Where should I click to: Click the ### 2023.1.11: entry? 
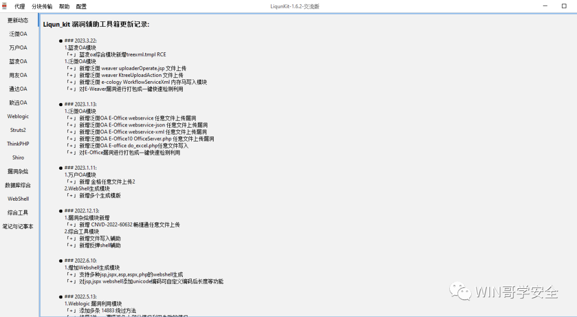tap(80, 168)
